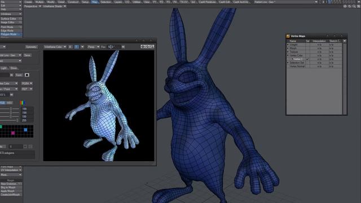Click the Fov input field
361x203 pixels.
[x=114, y=47]
